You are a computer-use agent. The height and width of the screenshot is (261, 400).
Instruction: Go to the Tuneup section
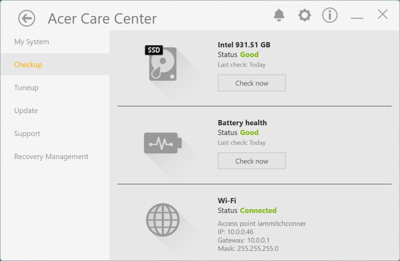[26, 87]
